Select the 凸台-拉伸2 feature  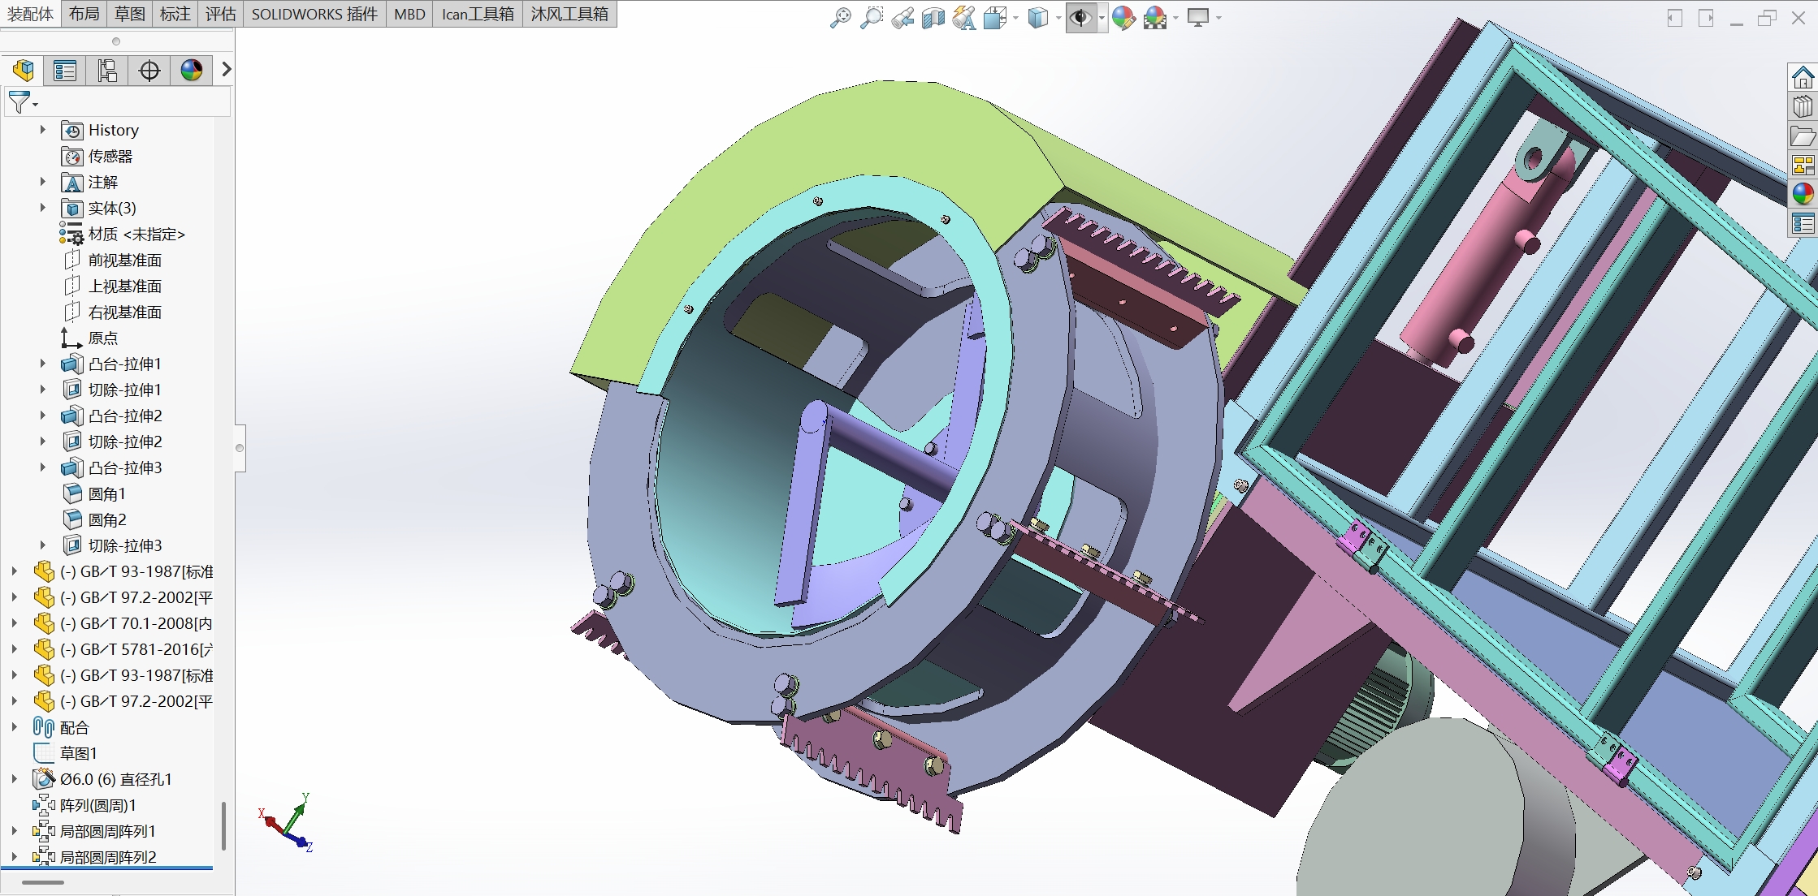pyautogui.click(x=112, y=416)
